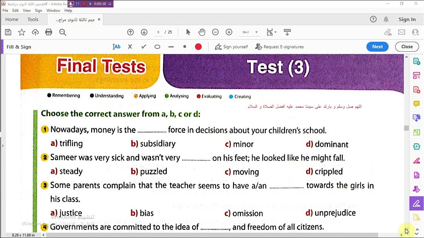Select the crossmark X fill tool
The width and height of the screenshot is (424, 238).
click(130, 47)
